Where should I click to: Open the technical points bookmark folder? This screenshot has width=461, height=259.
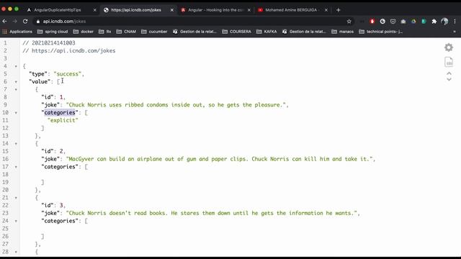coord(381,32)
